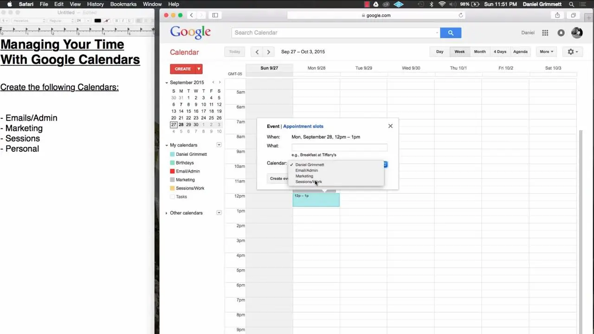The image size is (594, 334).
Task: Click the red CREATE button
Action: [182, 69]
